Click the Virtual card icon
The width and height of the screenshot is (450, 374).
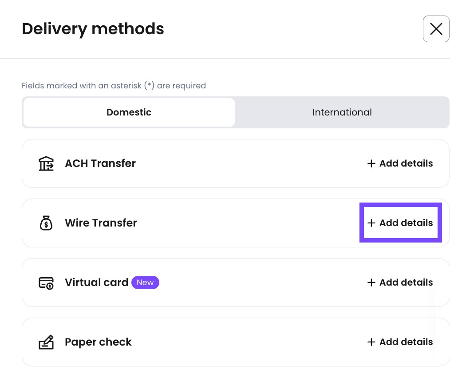pos(46,282)
